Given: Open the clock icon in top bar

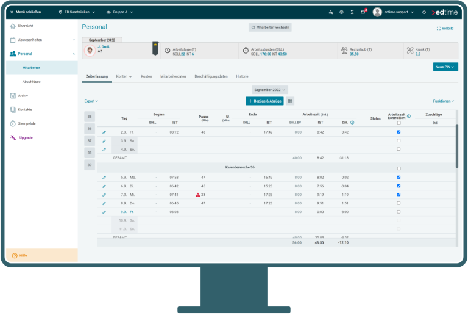Looking at the screenshot, I should [x=341, y=12].
